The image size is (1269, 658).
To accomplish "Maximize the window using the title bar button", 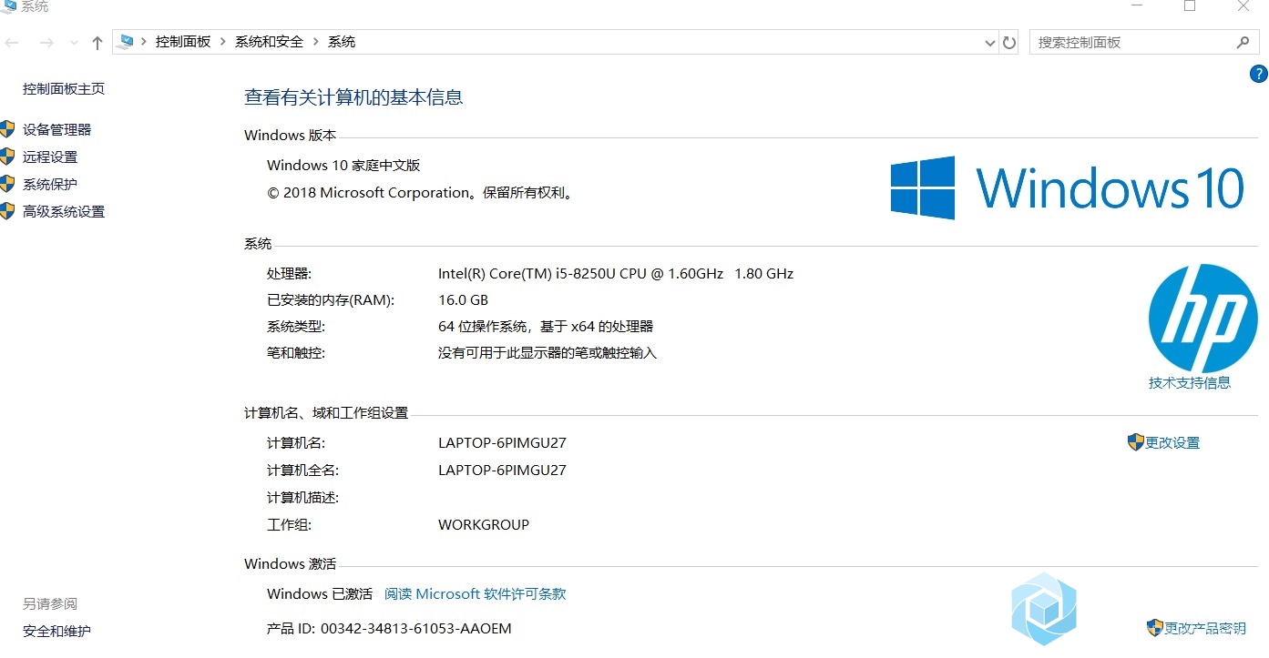I will 1190,6.
